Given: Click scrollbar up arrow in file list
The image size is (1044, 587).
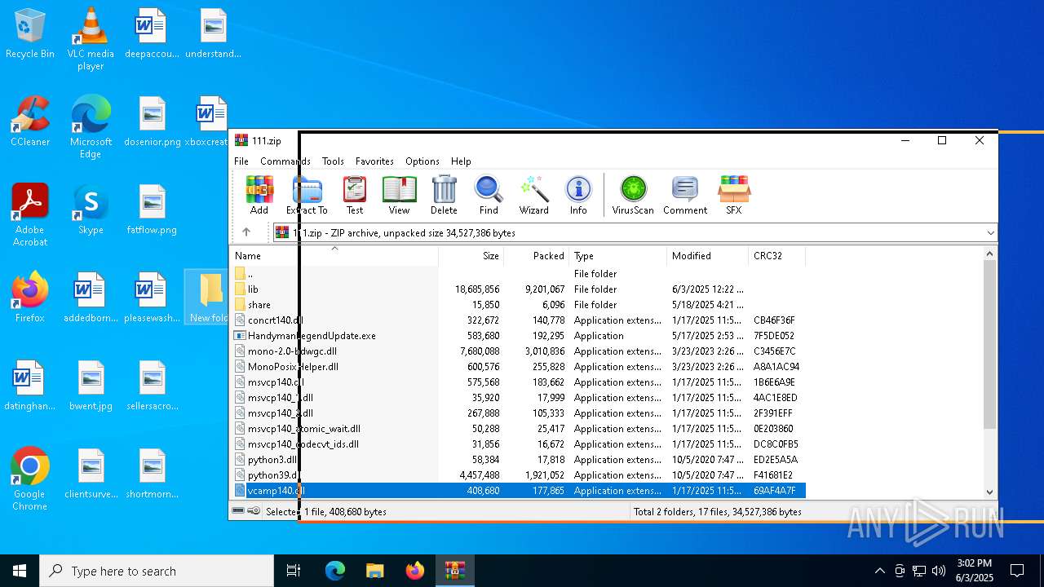Looking at the screenshot, I should pyautogui.click(x=990, y=254).
